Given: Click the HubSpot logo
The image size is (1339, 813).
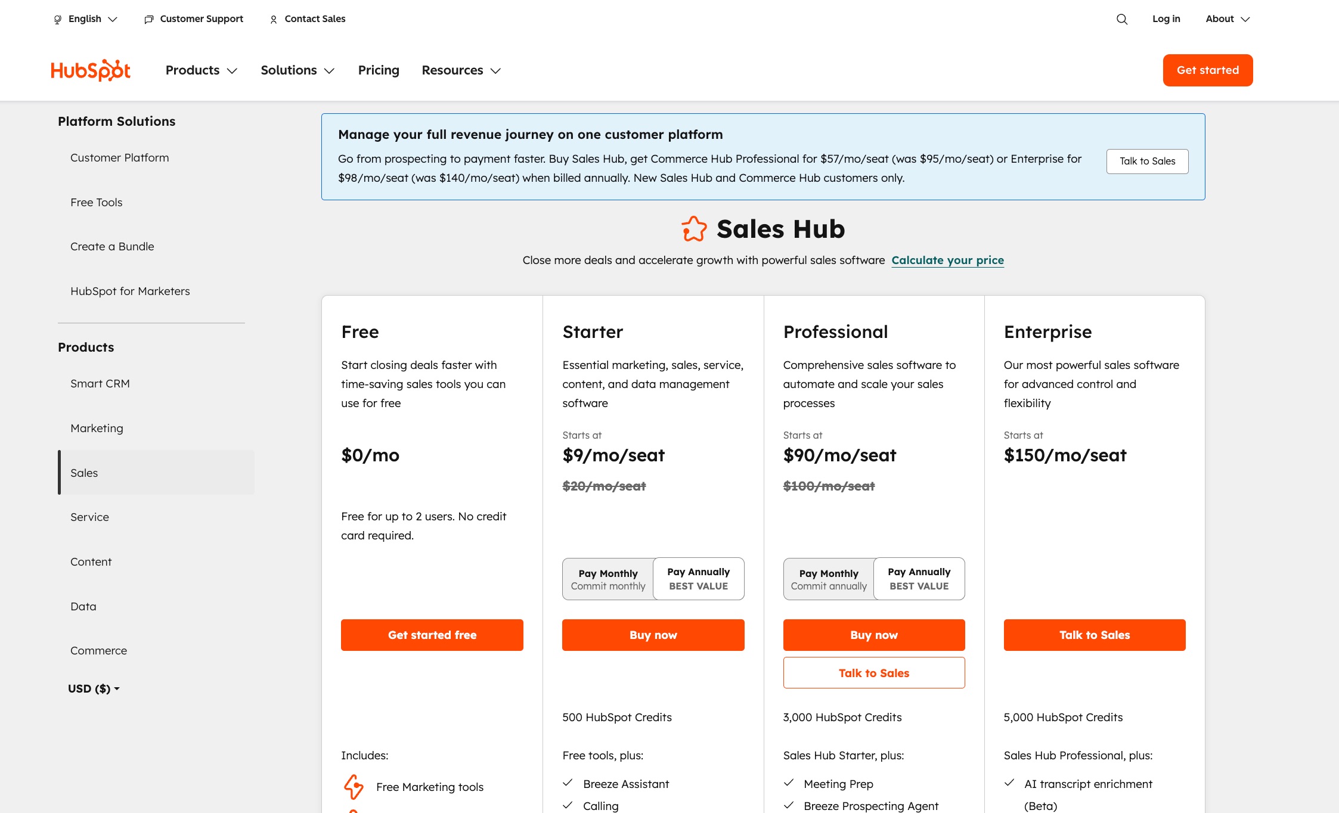Looking at the screenshot, I should coord(91,70).
